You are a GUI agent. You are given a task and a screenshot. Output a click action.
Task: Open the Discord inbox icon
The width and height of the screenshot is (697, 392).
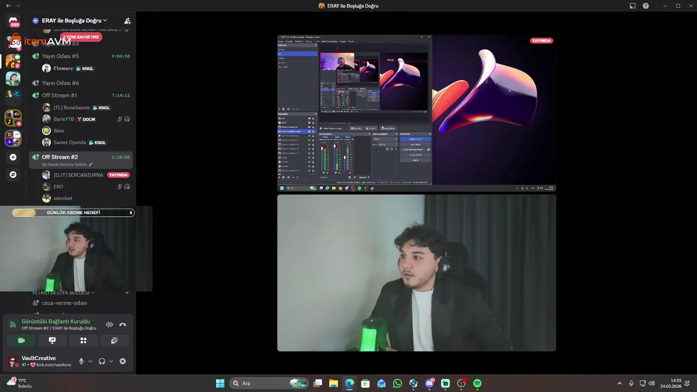click(633, 5)
